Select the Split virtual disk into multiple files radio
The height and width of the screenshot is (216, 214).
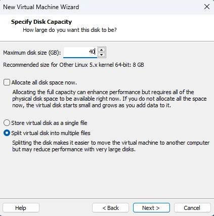click(7, 133)
